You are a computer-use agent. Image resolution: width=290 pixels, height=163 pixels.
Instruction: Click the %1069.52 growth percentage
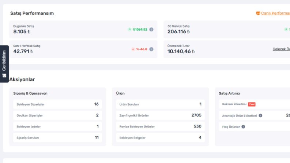140,29
